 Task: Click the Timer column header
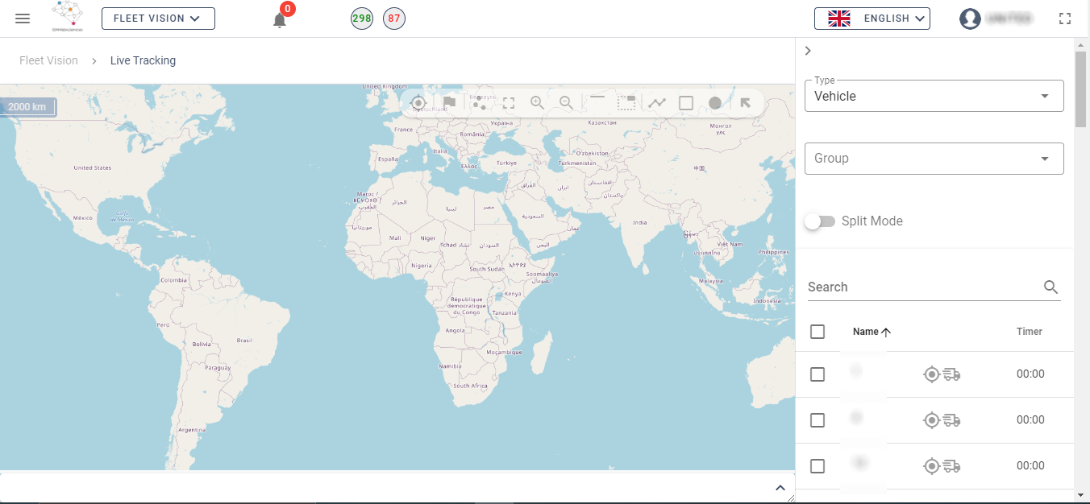[1030, 332]
